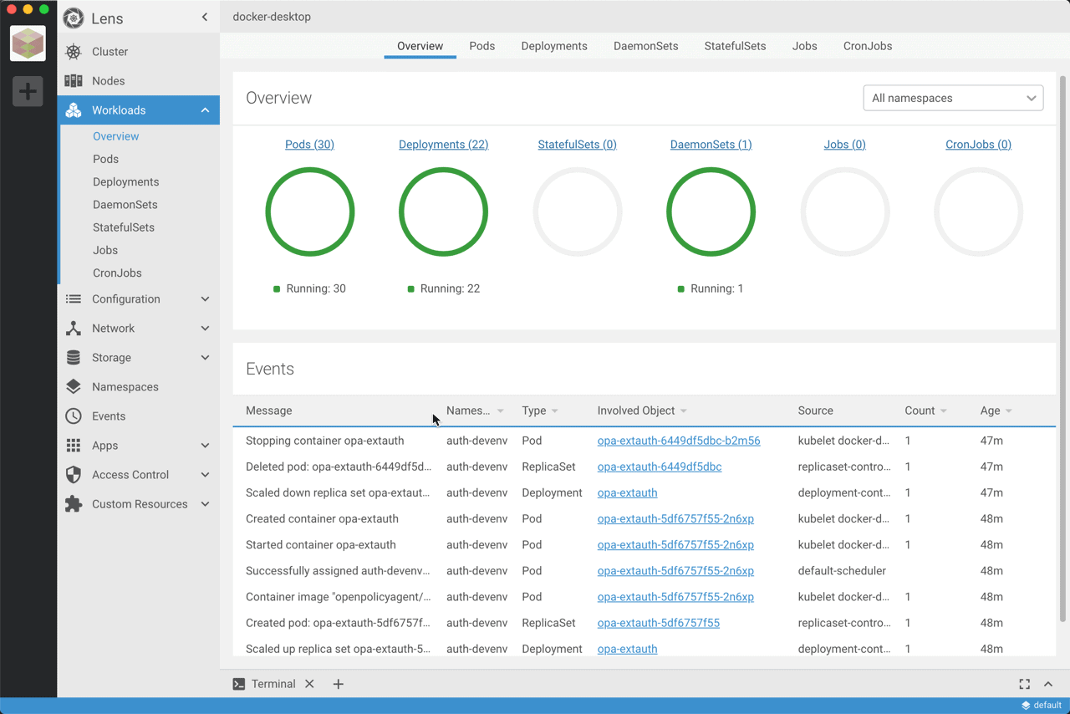
Task: Expand the Custom Resources section
Action: click(205, 504)
